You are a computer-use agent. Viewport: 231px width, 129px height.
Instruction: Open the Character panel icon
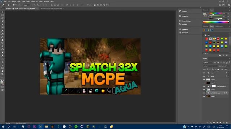(x=180, y=29)
